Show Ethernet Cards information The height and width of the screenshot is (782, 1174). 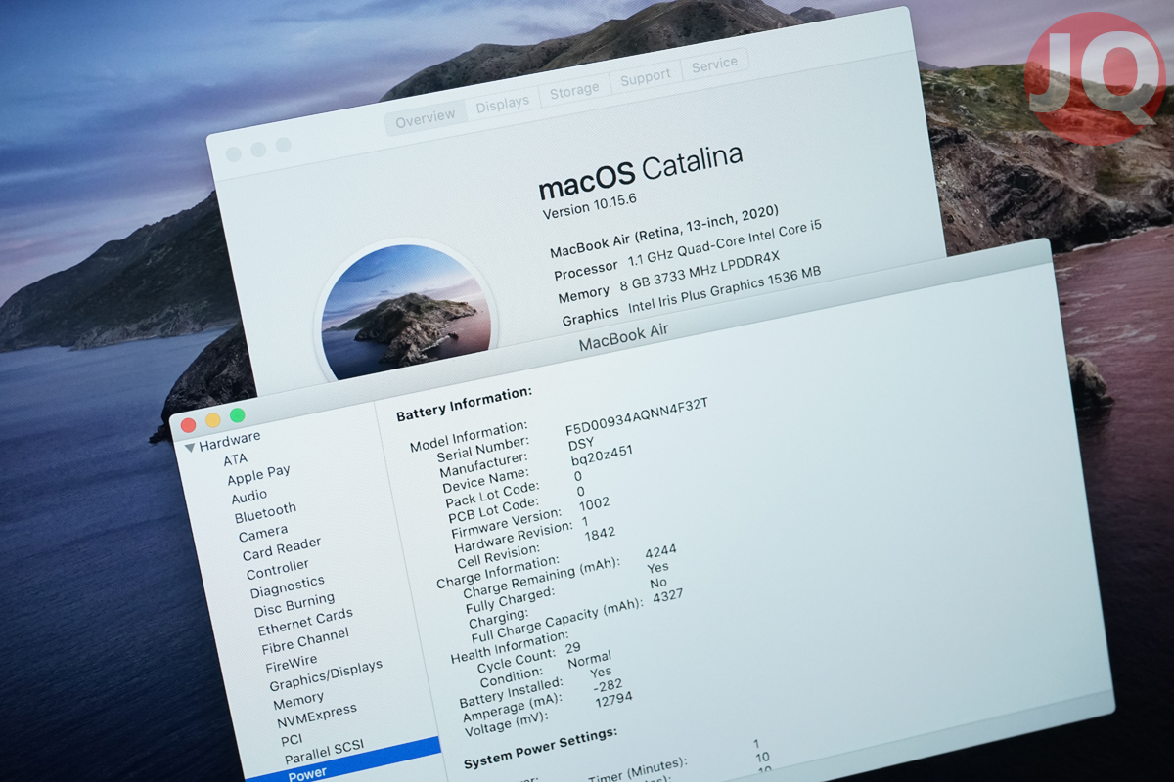305,621
